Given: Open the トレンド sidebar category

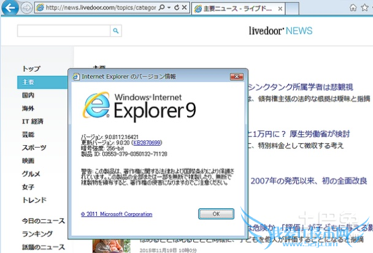Looking at the screenshot, I should pyautogui.click(x=34, y=200).
